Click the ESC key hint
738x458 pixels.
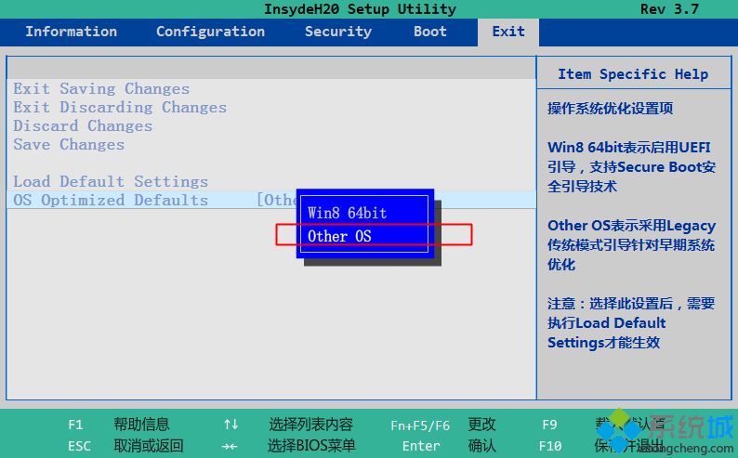80,446
